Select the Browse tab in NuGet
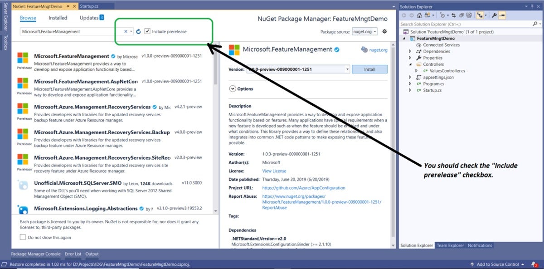The image size is (544, 269). click(x=28, y=18)
